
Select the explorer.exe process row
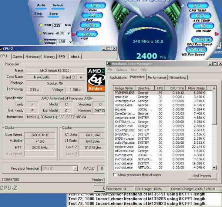pyautogui.click(x=160, y=147)
